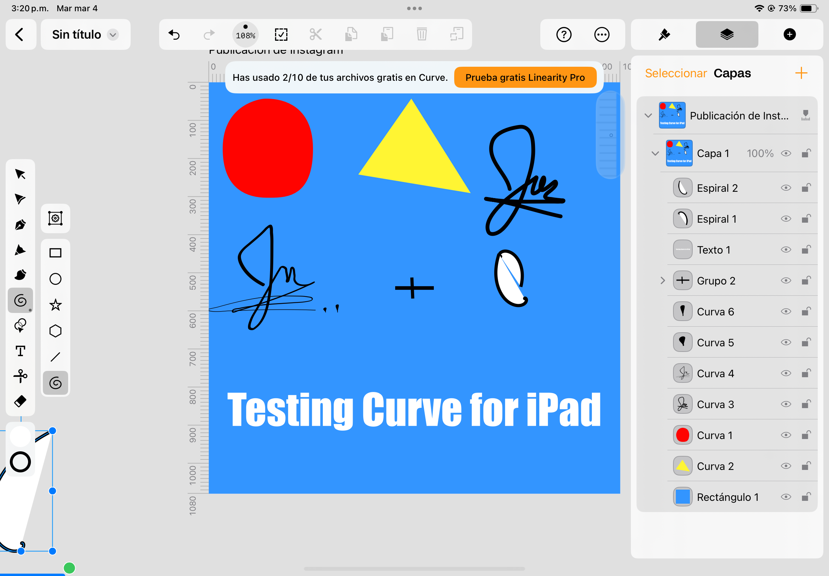829x576 pixels.
Task: Open the black plus library tab
Action: click(790, 35)
